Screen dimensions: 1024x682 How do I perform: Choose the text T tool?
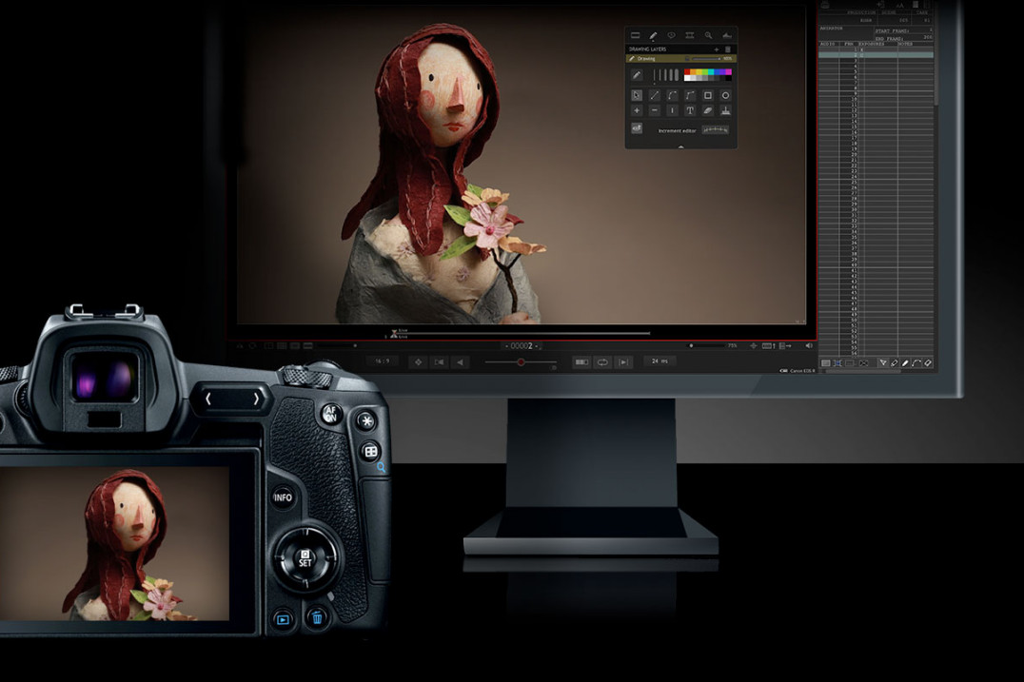[690, 111]
